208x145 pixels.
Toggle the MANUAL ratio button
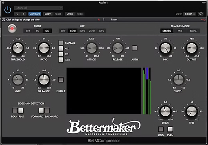[61, 43]
